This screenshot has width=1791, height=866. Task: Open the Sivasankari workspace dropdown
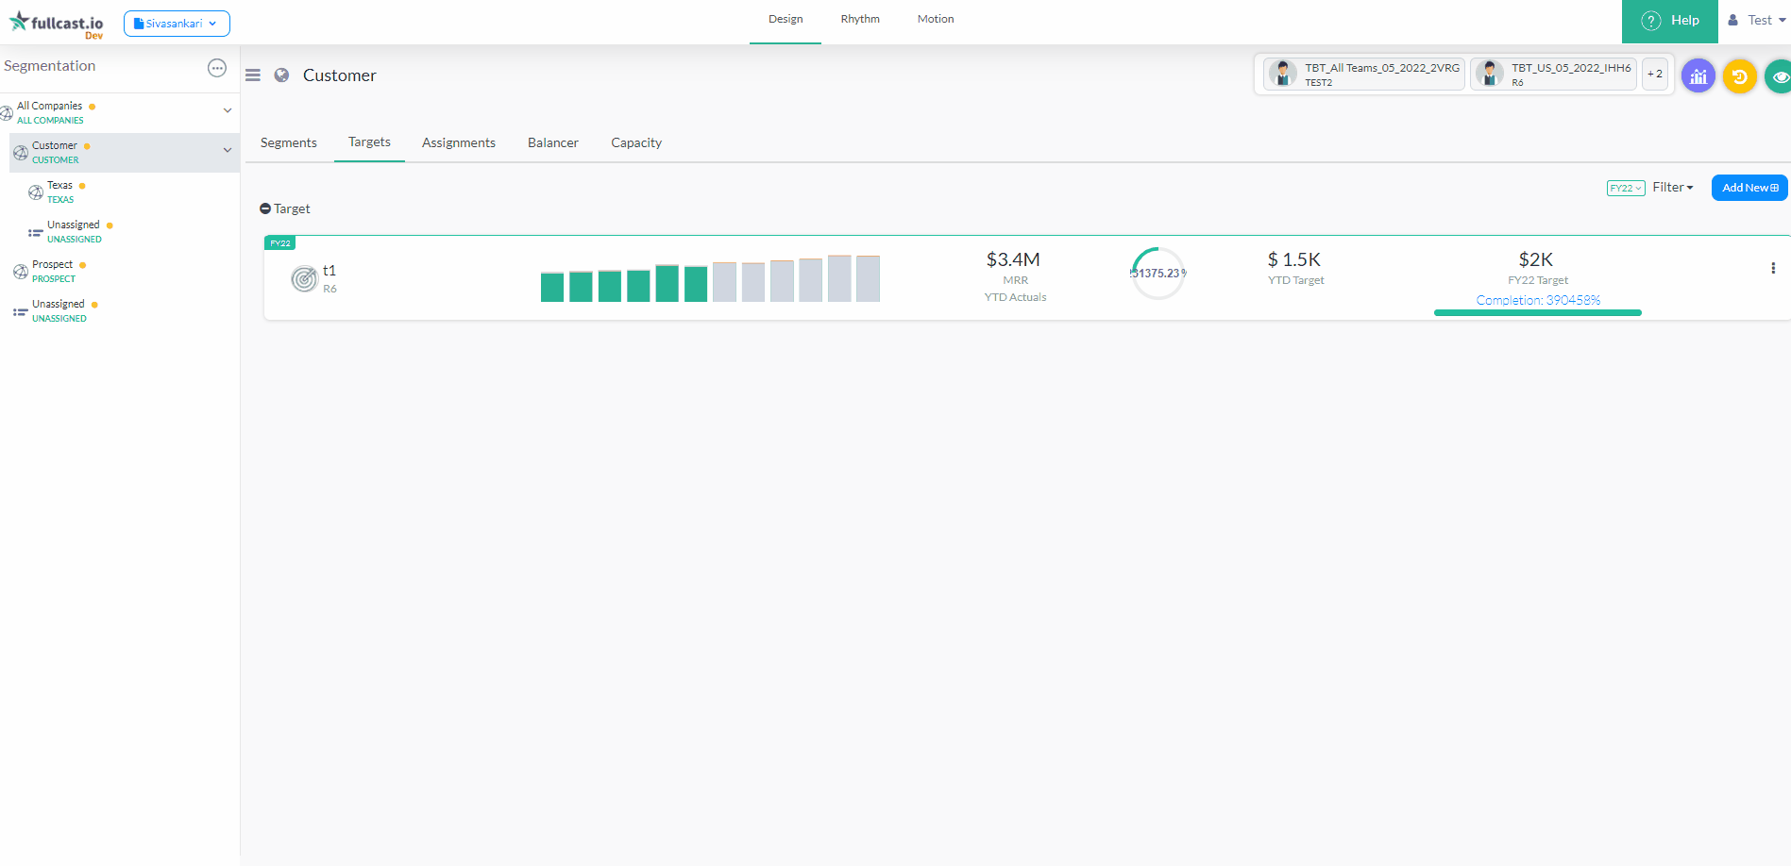tap(177, 24)
